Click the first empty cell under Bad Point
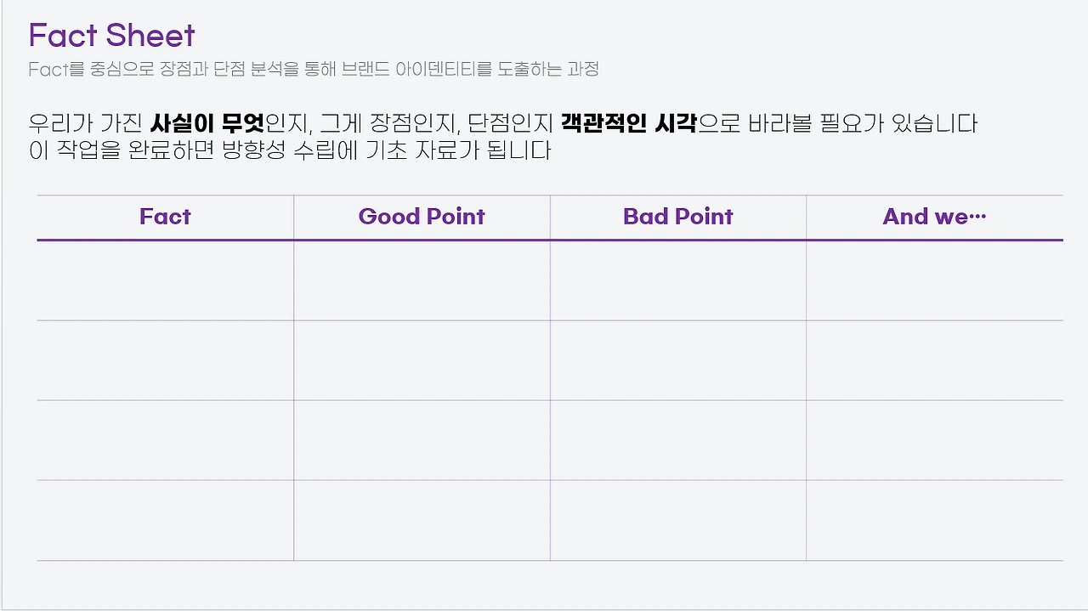The width and height of the screenshot is (1088, 611). coord(677,280)
